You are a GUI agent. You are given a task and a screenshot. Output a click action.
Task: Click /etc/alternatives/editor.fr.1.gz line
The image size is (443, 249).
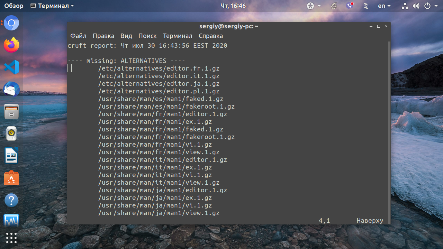tap(159, 68)
